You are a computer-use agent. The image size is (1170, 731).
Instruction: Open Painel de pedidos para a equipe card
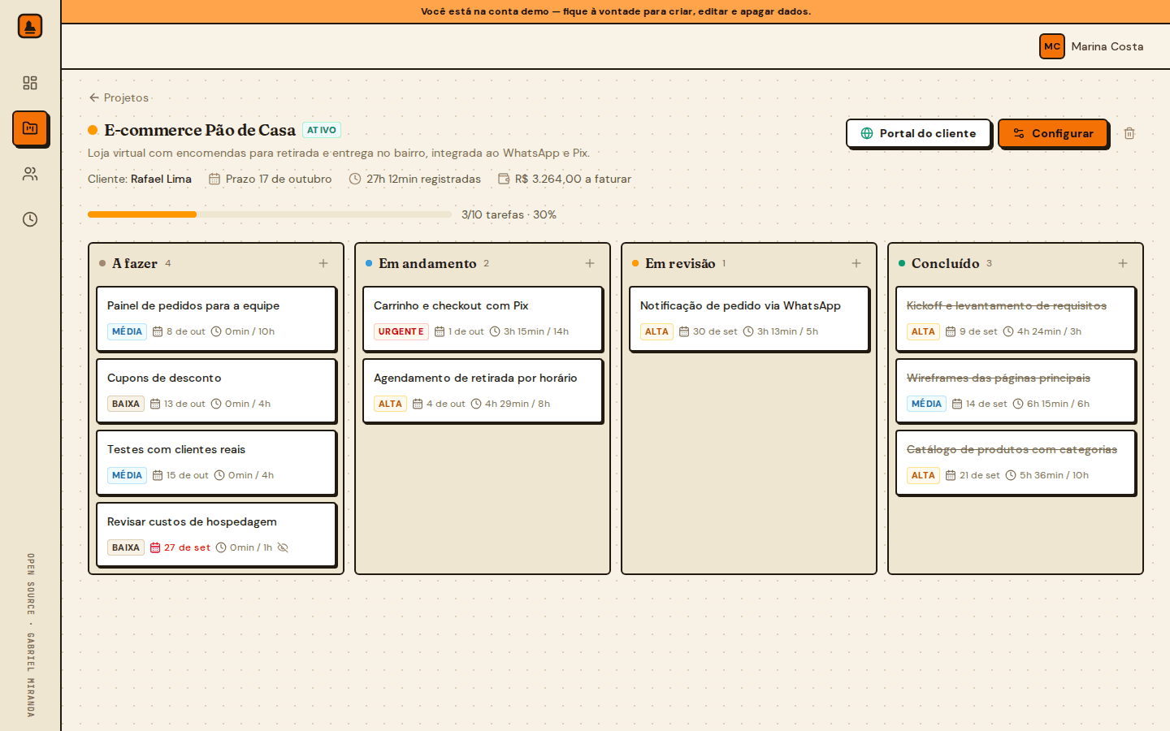coord(216,318)
